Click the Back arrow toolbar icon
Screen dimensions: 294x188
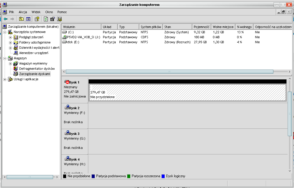pos(6,19)
